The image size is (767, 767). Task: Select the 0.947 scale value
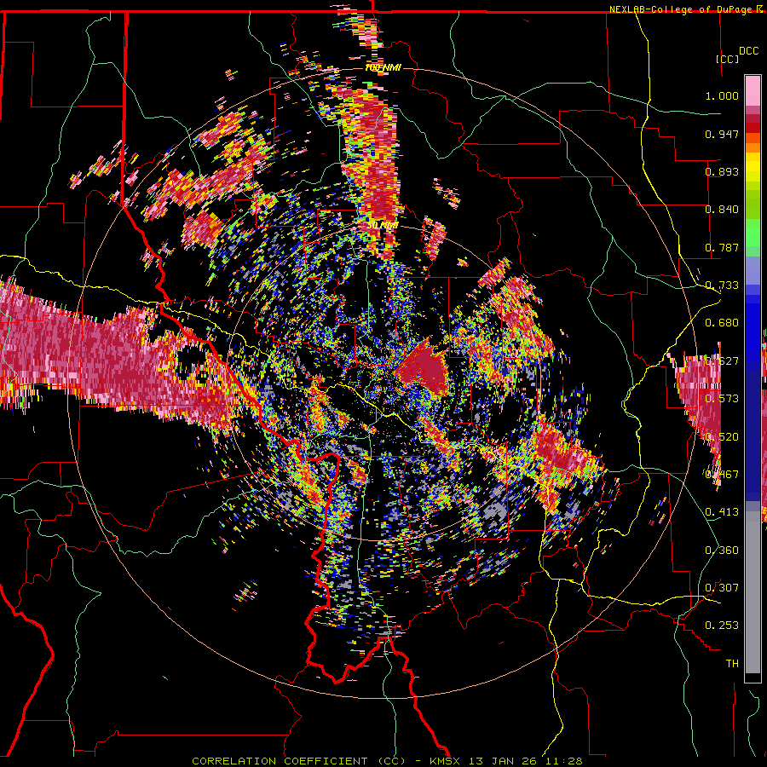click(722, 134)
